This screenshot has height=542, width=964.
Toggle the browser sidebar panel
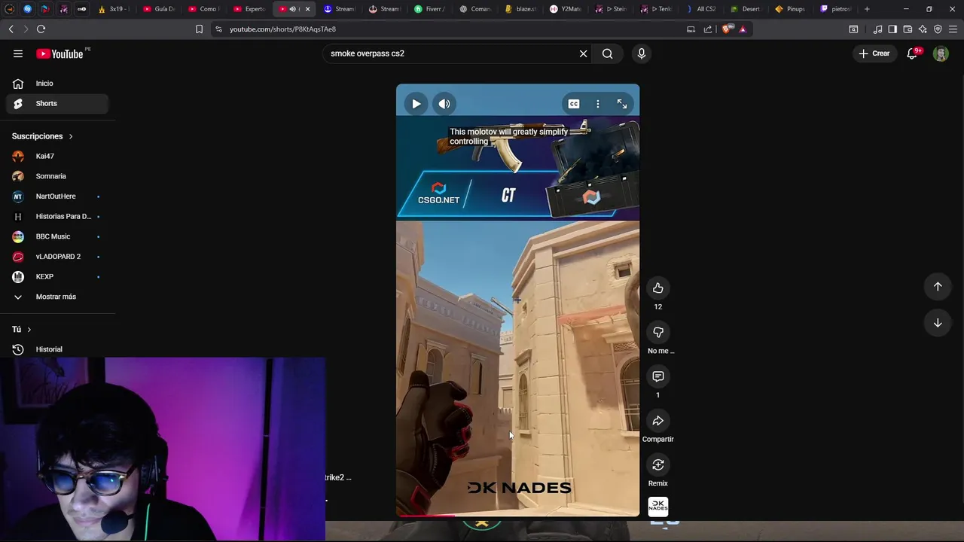click(892, 29)
